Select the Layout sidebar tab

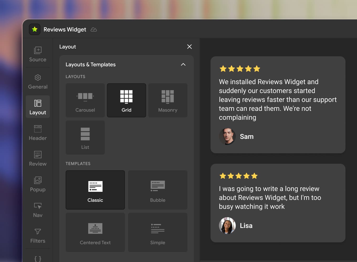click(x=38, y=107)
